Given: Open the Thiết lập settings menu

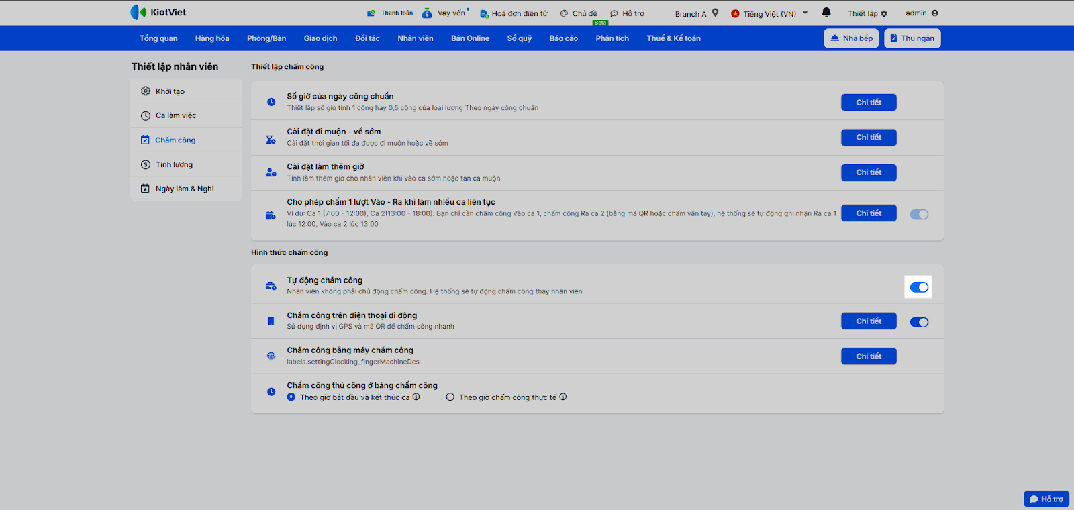Looking at the screenshot, I should pos(867,13).
